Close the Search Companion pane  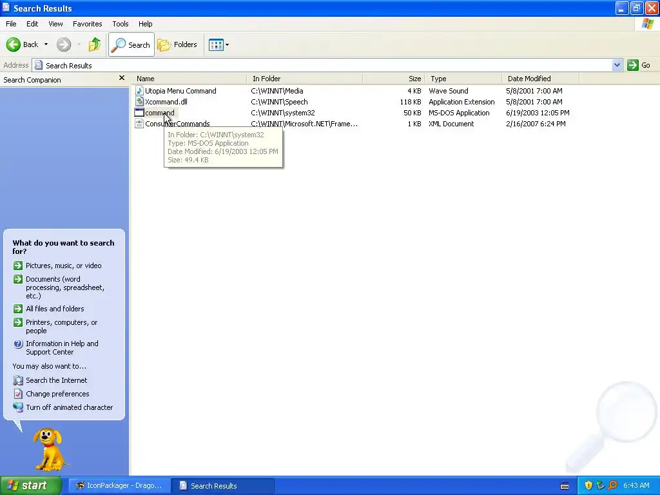tap(122, 78)
